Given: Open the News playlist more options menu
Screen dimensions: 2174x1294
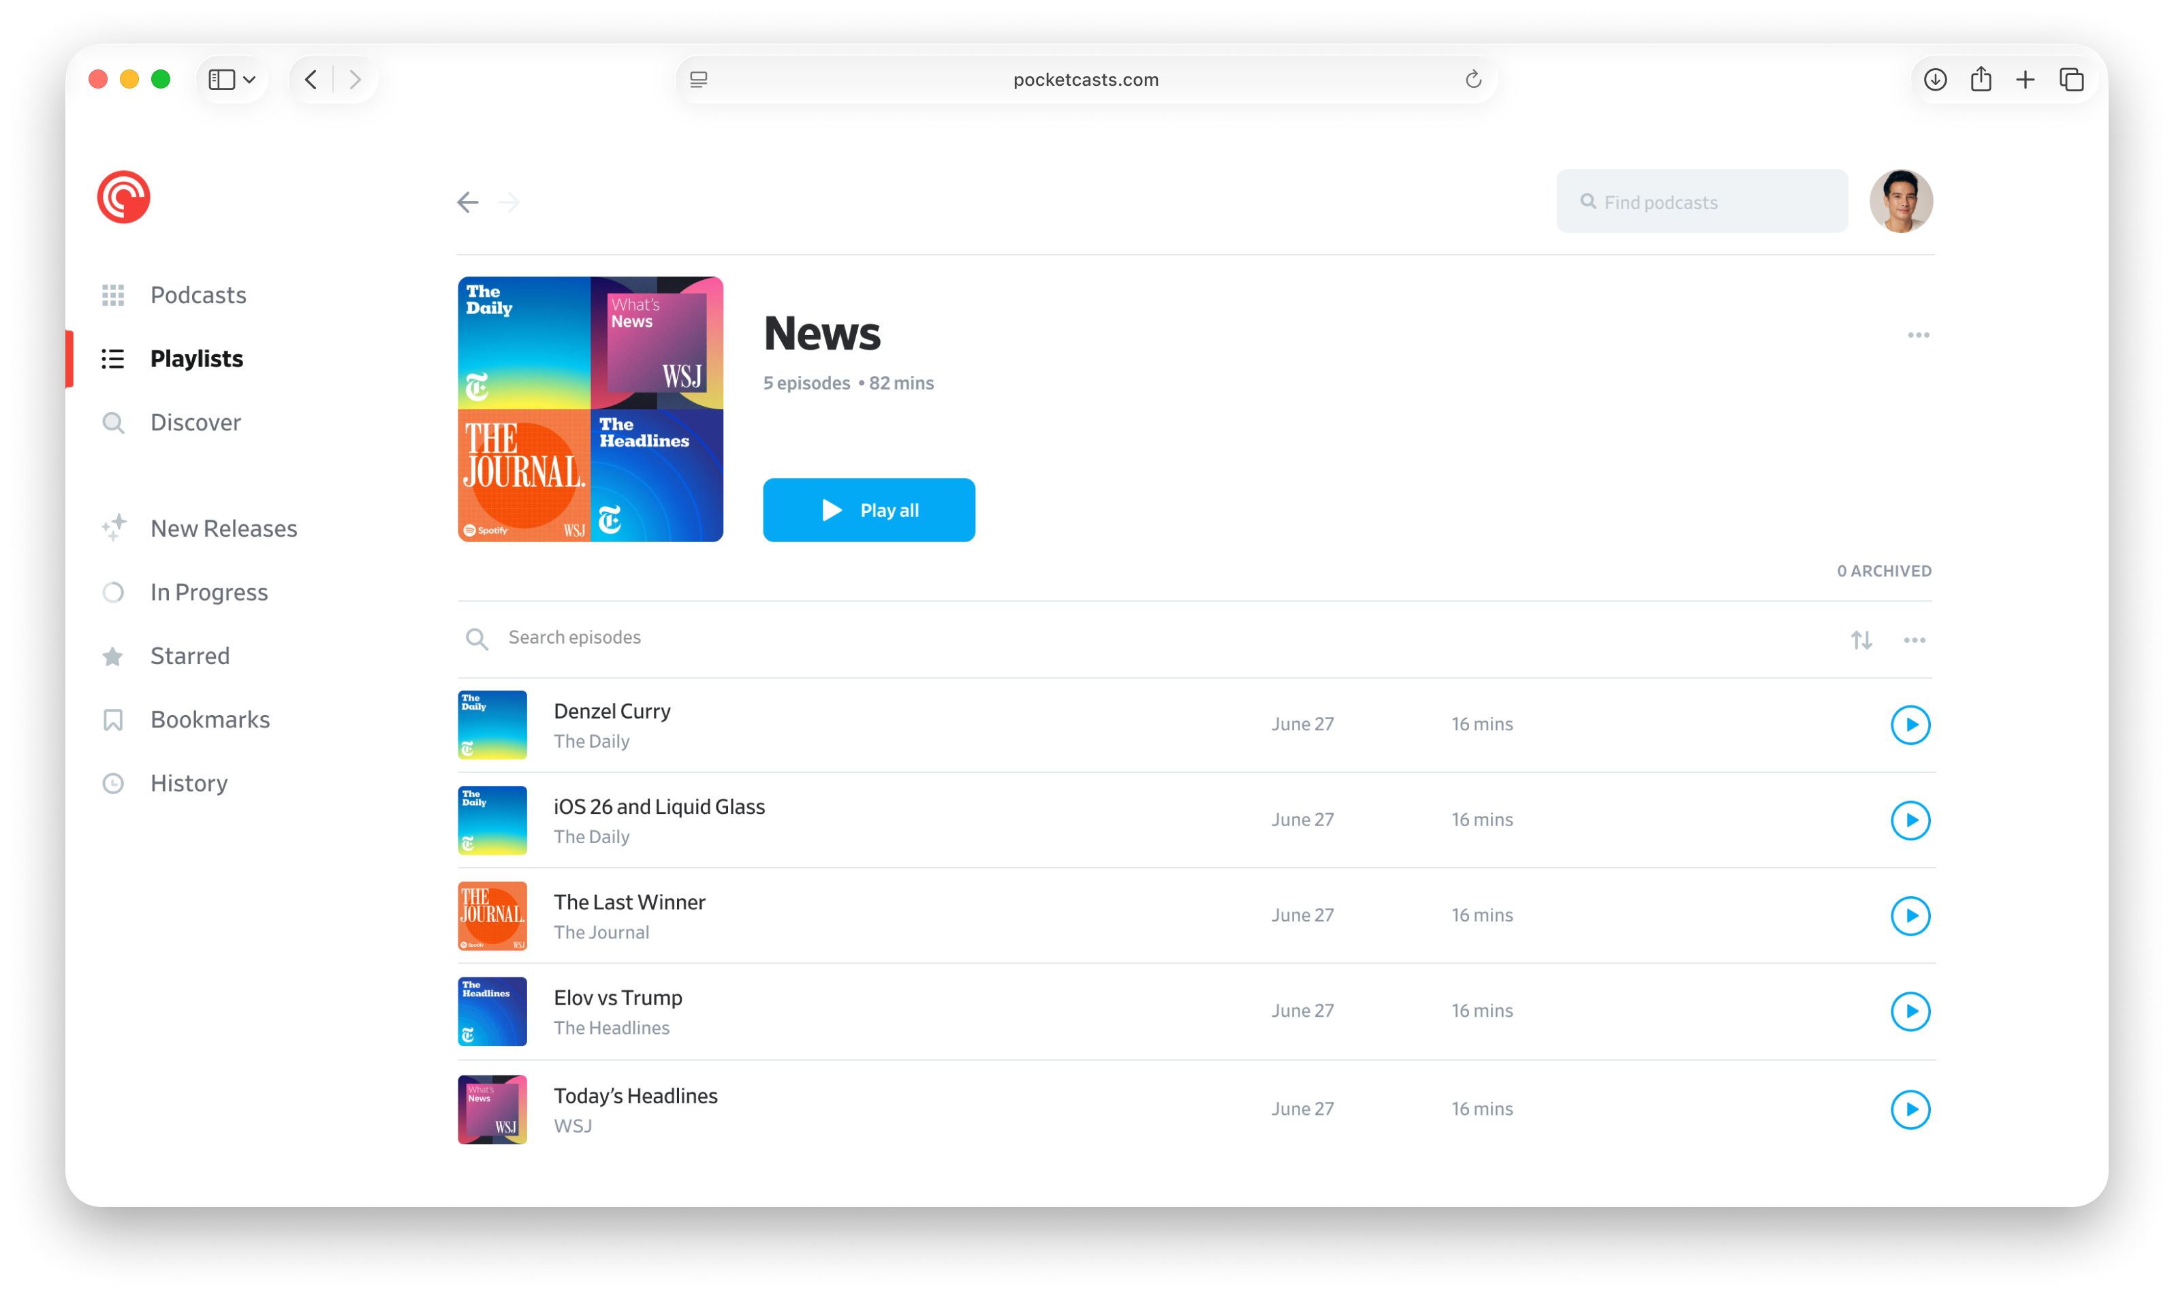Looking at the screenshot, I should tap(1918, 335).
